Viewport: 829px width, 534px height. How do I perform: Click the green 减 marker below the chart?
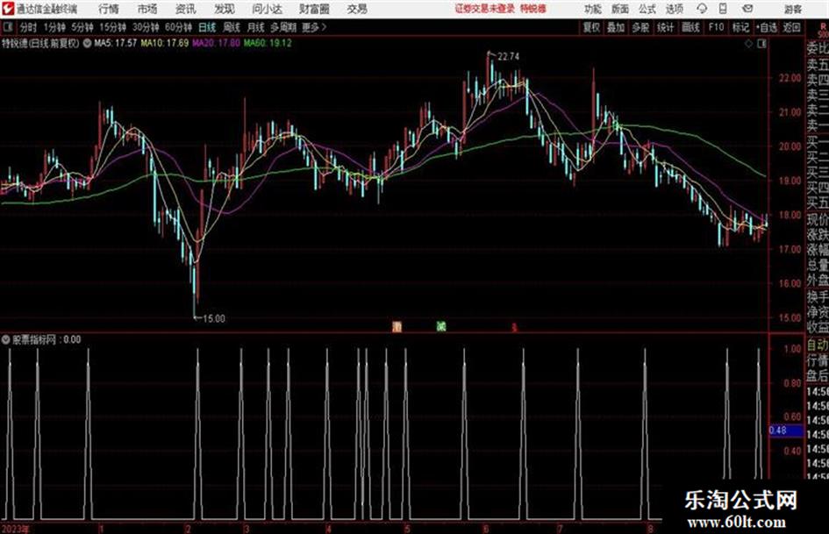click(441, 326)
